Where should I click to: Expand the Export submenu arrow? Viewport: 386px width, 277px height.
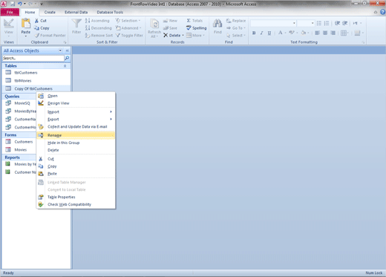111,120
